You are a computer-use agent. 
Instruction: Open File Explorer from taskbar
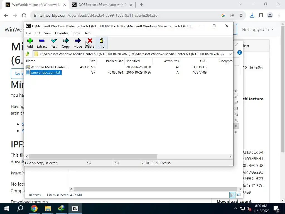(x=48, y=208)
